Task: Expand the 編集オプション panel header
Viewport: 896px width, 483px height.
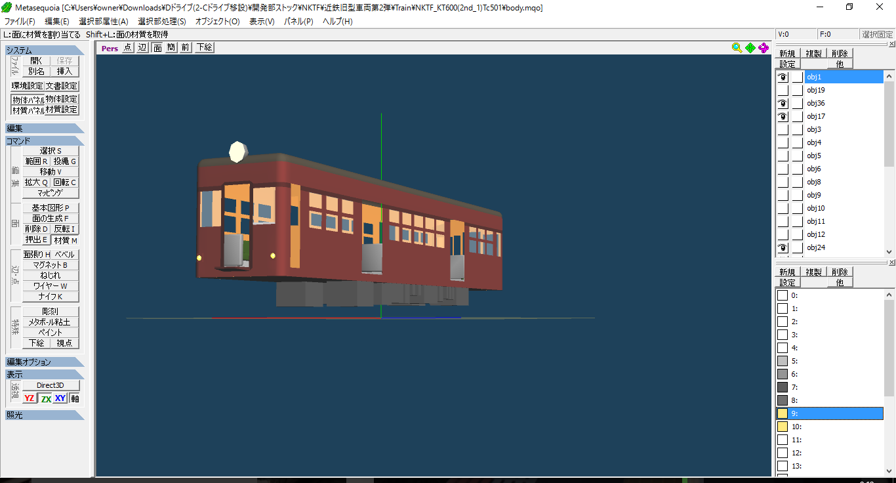Action: (45, 362)
